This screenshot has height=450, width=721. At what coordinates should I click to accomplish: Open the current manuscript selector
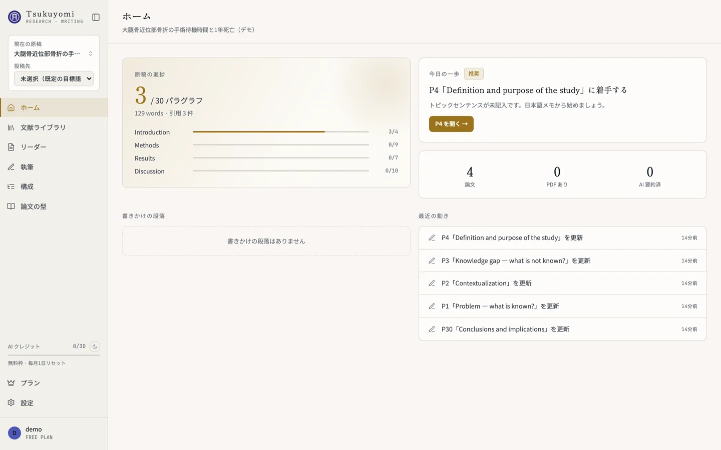tap(54, 53)
